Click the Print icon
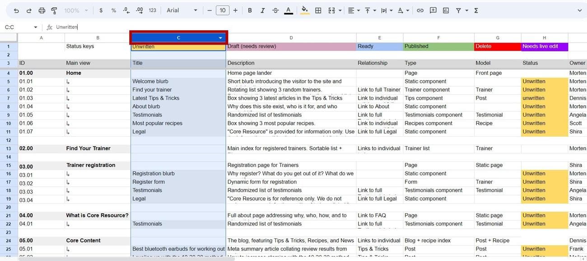The width and height of the screenshot is (587, 261). 42,10
